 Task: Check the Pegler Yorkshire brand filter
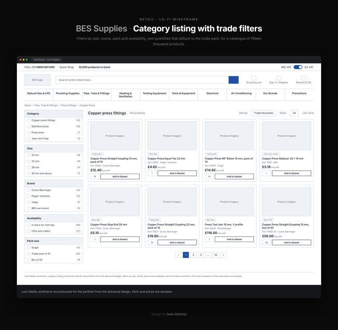28,196
